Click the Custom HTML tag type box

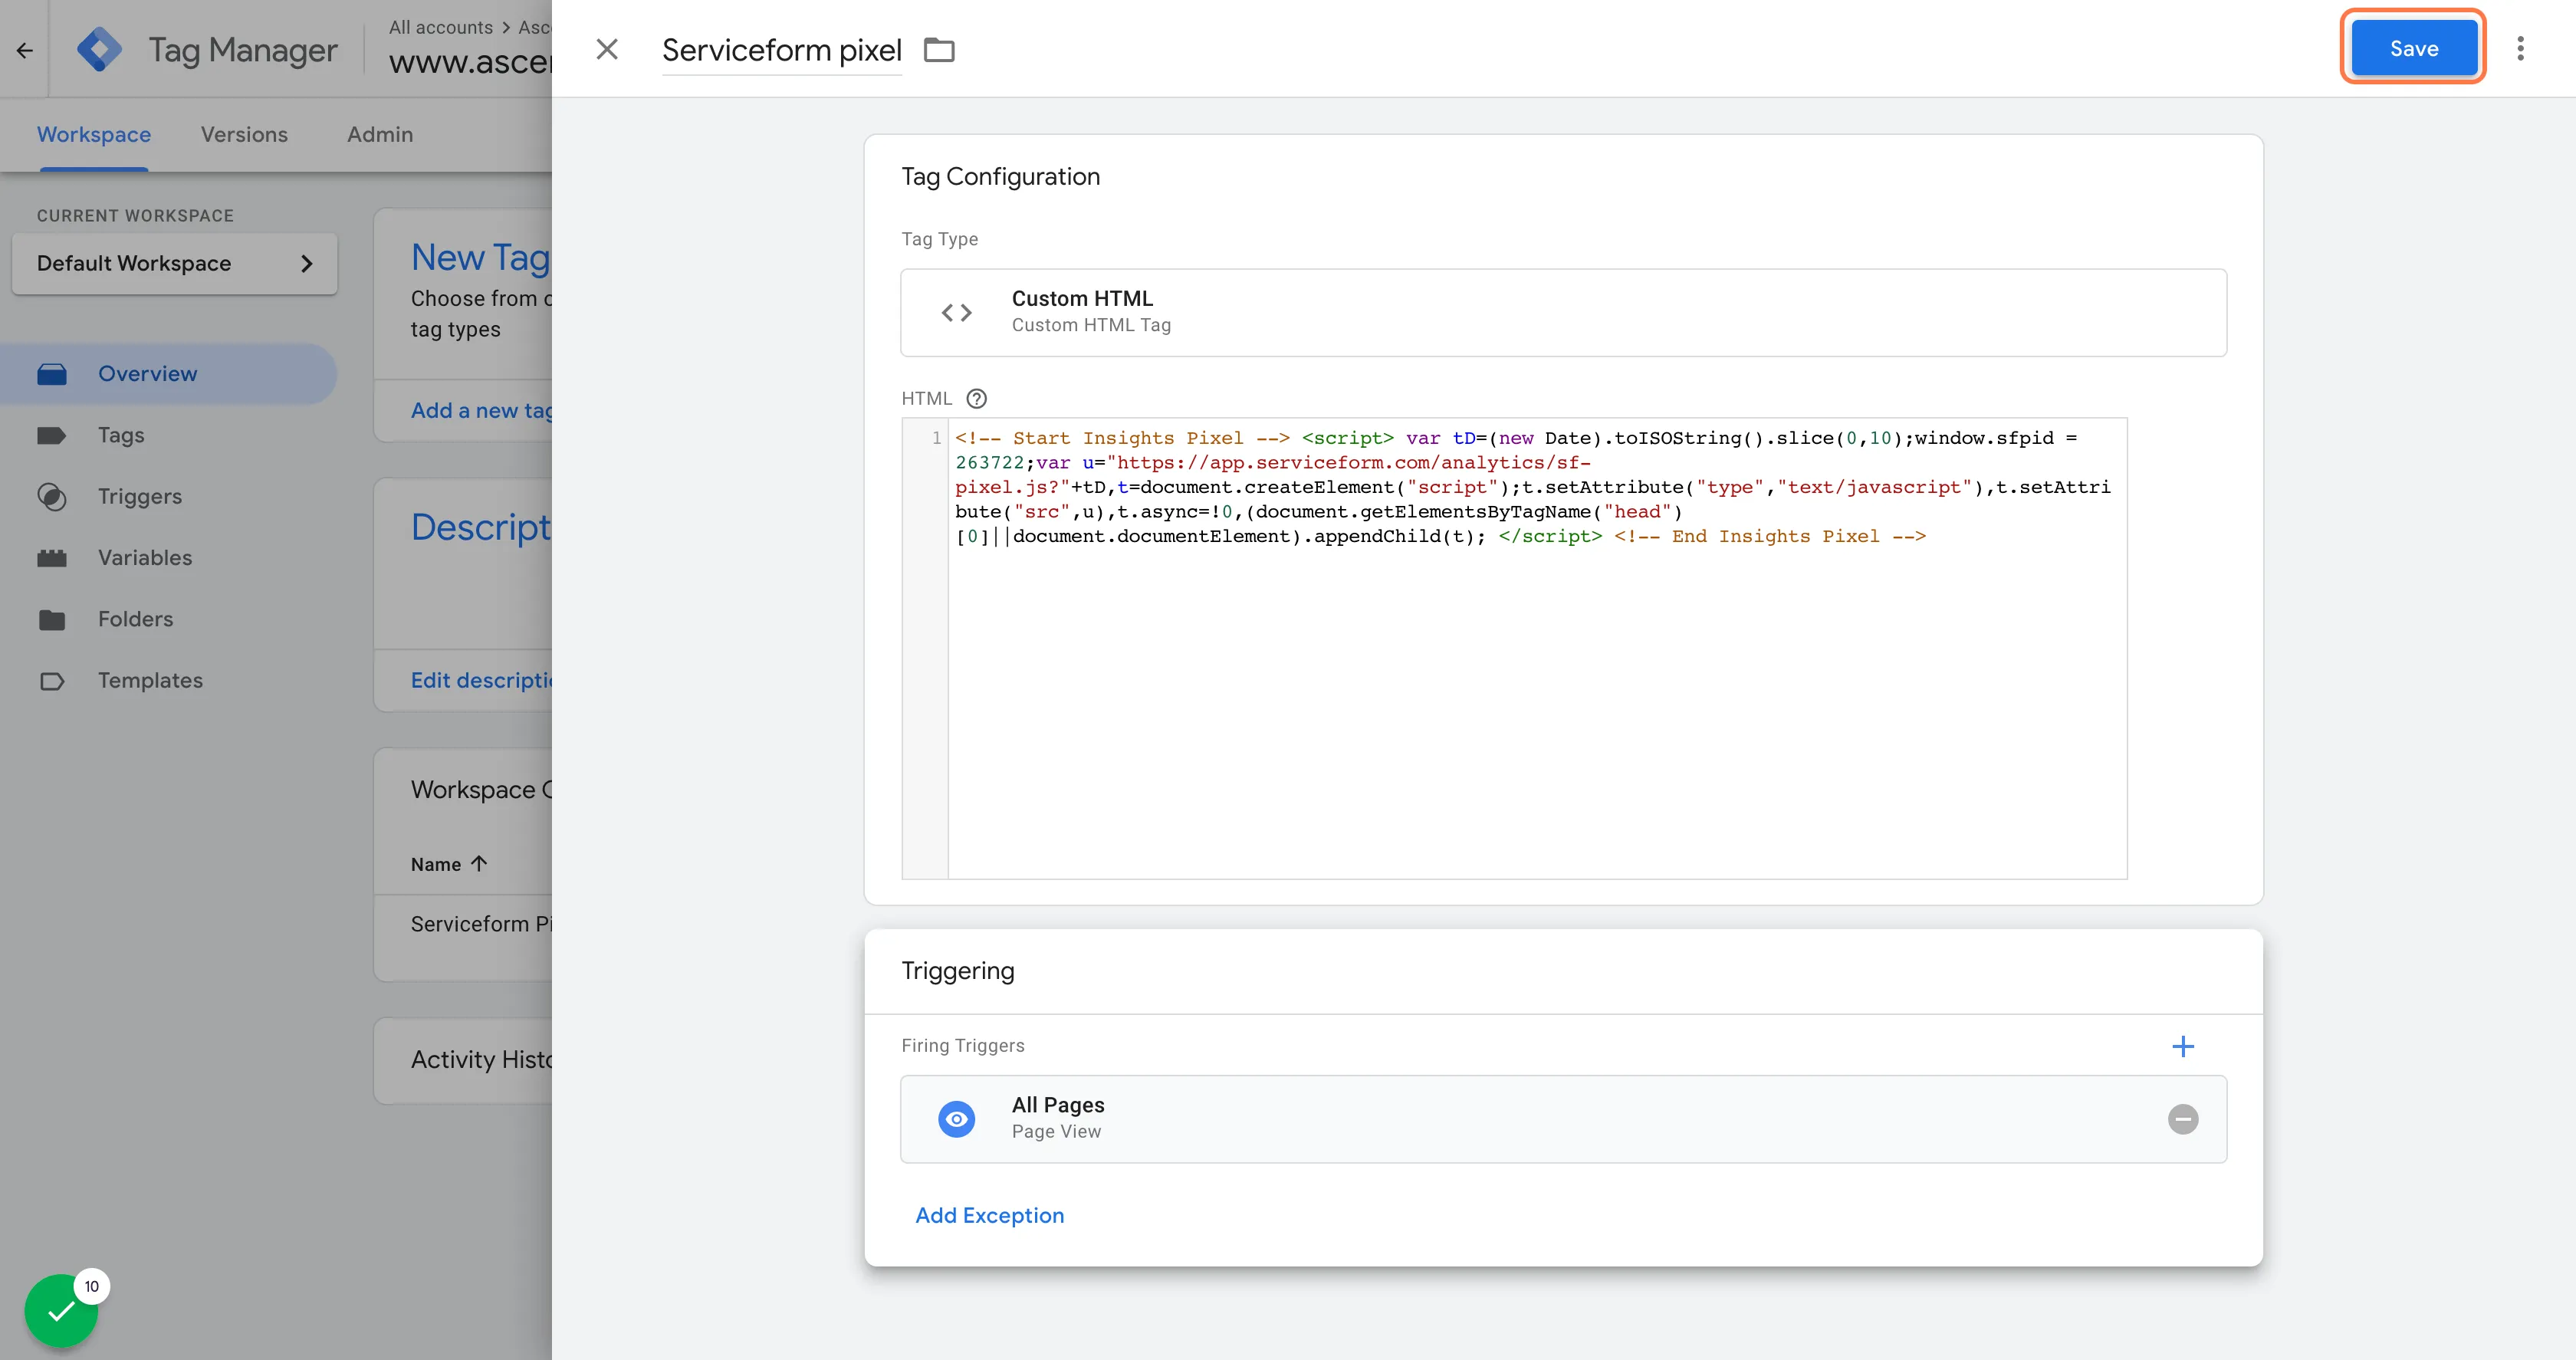click(1563, 312)
